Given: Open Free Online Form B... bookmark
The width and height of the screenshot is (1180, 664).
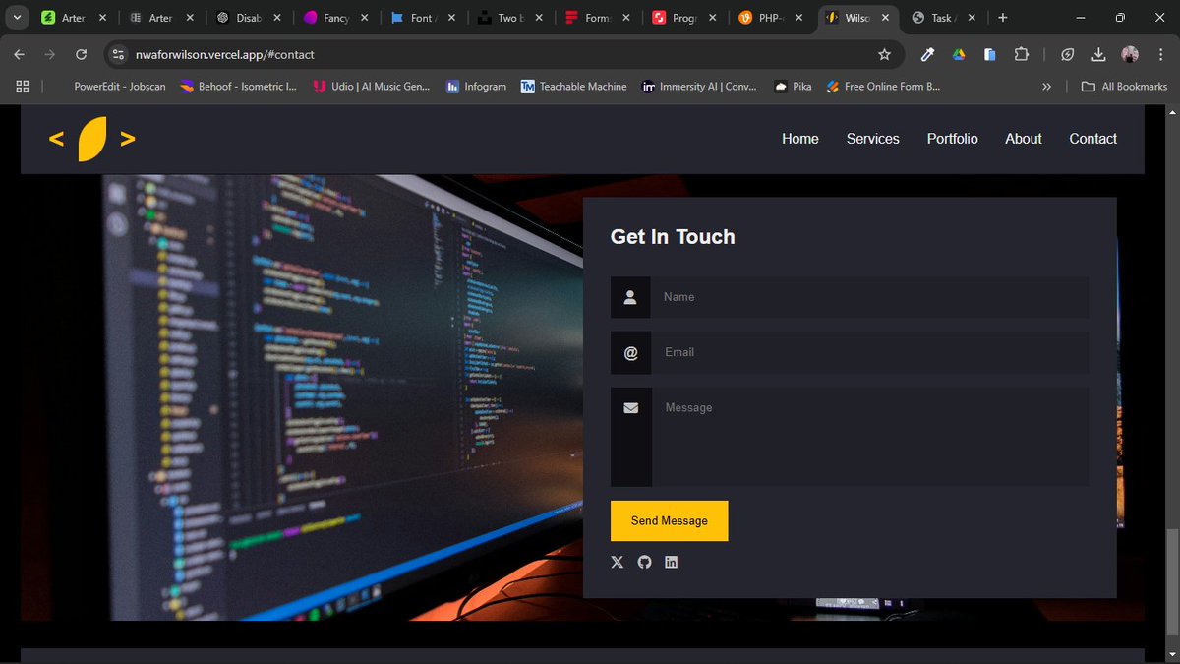Looking at the screenshot, I should 883,87.
